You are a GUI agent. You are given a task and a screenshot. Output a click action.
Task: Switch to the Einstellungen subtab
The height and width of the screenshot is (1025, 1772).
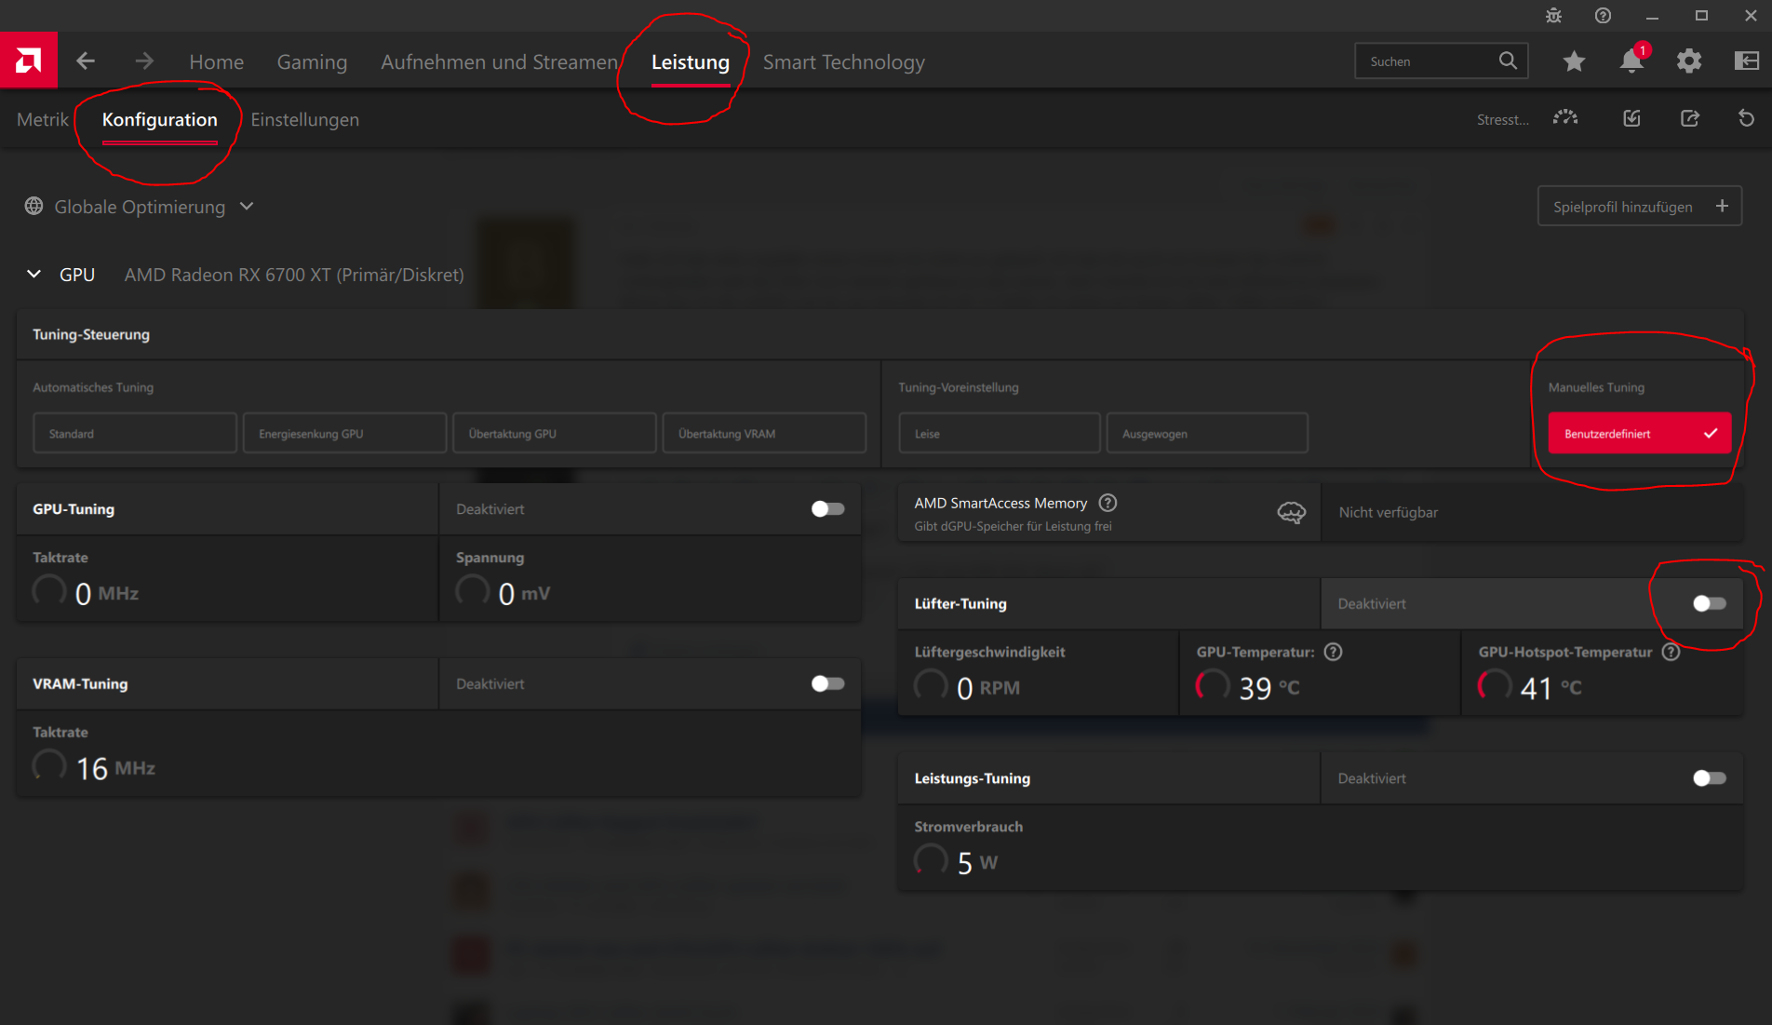tap(304, 119)
